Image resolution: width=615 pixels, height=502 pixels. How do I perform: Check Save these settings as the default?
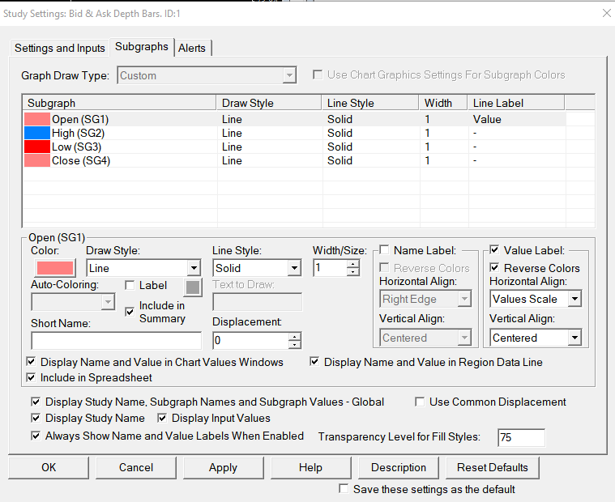coord(344,489)
